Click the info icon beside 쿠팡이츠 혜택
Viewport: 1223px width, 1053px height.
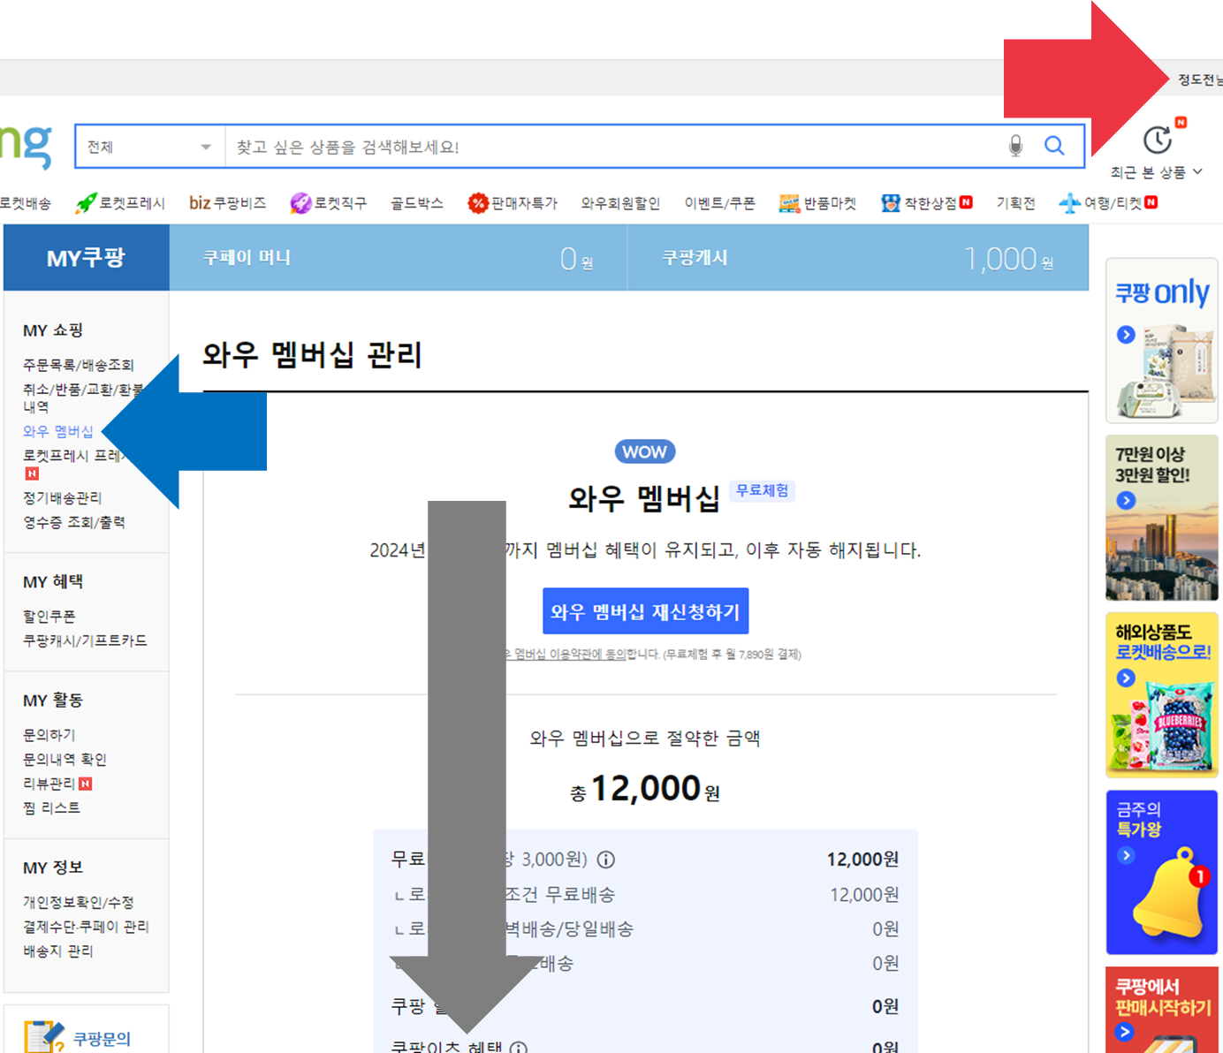point(519,1048)
